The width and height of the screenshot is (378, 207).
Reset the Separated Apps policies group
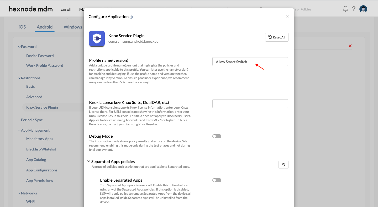pos(283,165)
